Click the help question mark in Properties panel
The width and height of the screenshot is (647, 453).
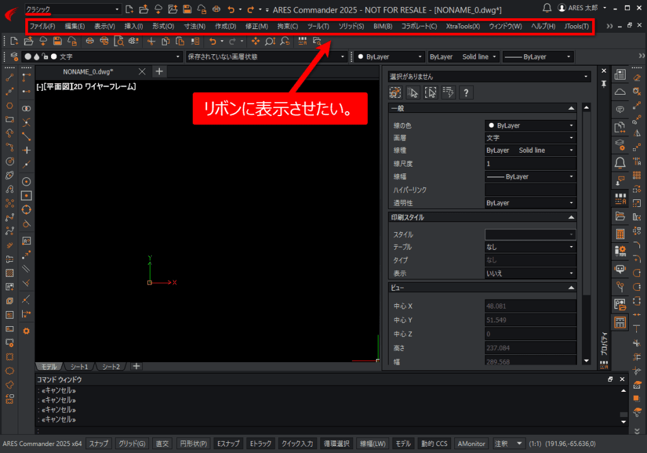(466, 93)
